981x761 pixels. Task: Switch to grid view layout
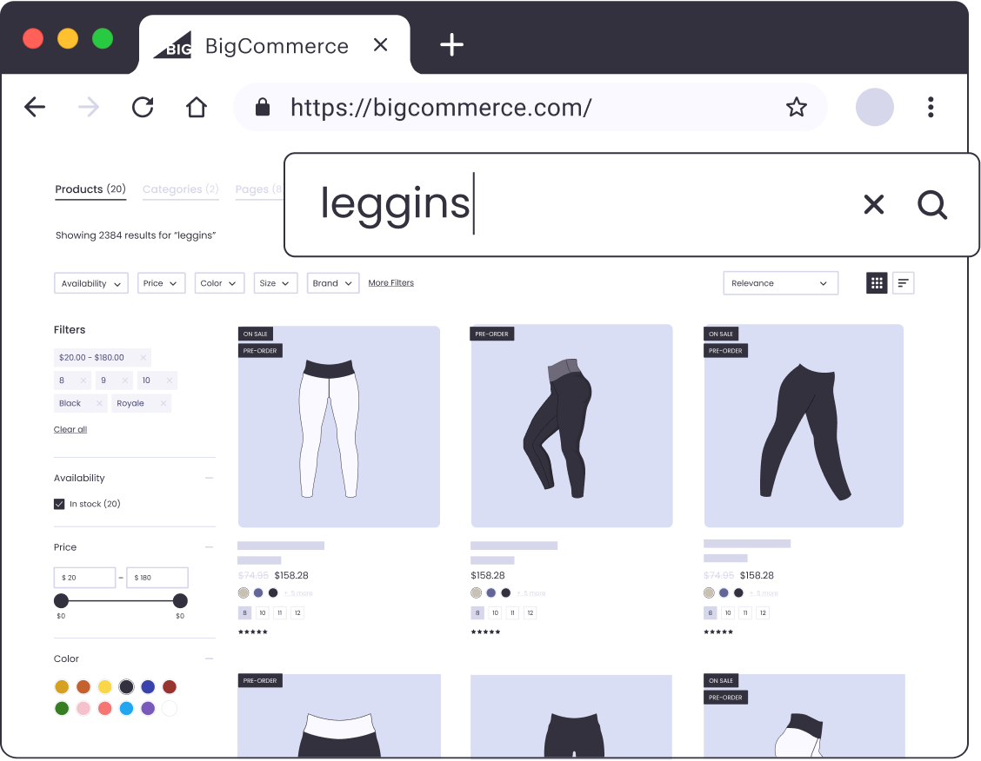pos(877,283)
